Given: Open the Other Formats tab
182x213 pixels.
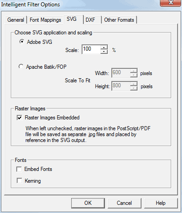Looking at the screenshot, I should point(119,20).
